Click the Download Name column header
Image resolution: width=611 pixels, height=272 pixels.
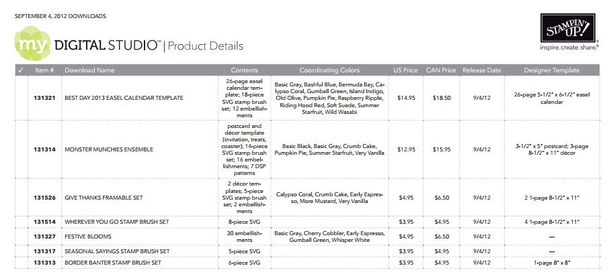pos(89,70)
